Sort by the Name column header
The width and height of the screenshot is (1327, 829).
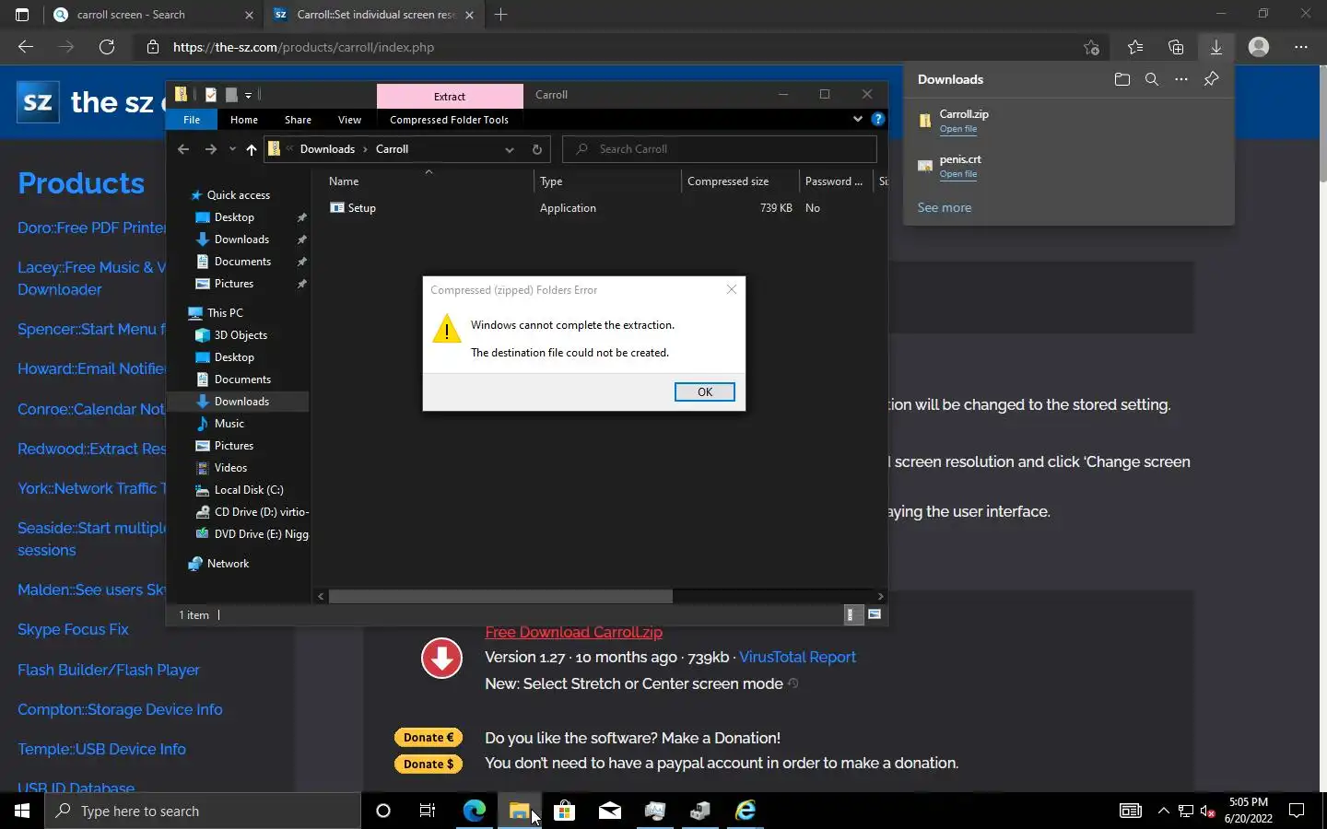344,181
